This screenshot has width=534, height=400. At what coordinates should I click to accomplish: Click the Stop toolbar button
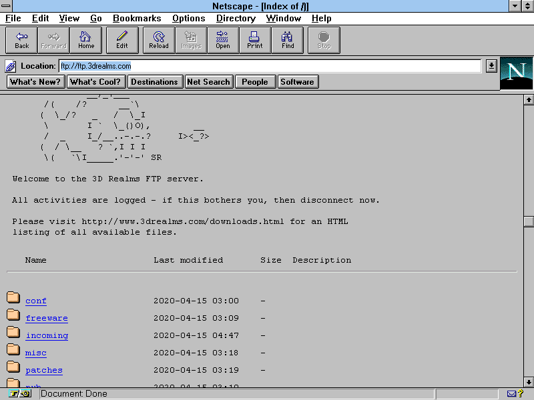click(324, 41)
